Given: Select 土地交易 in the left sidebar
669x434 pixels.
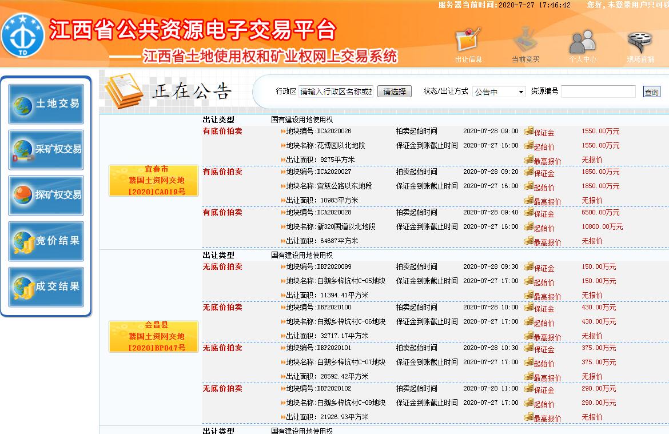Looking at the screenshot, I should point(46,104).
